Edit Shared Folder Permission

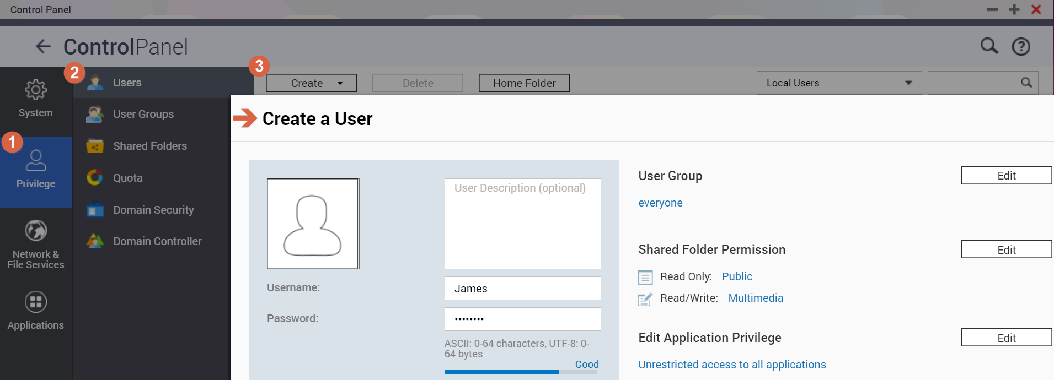1006,249
